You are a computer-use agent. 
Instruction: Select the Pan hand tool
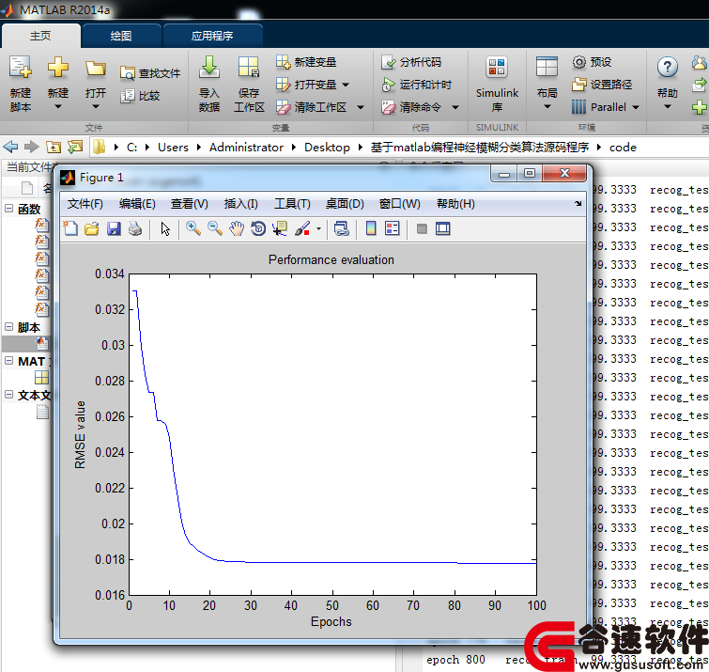point(236,228)
